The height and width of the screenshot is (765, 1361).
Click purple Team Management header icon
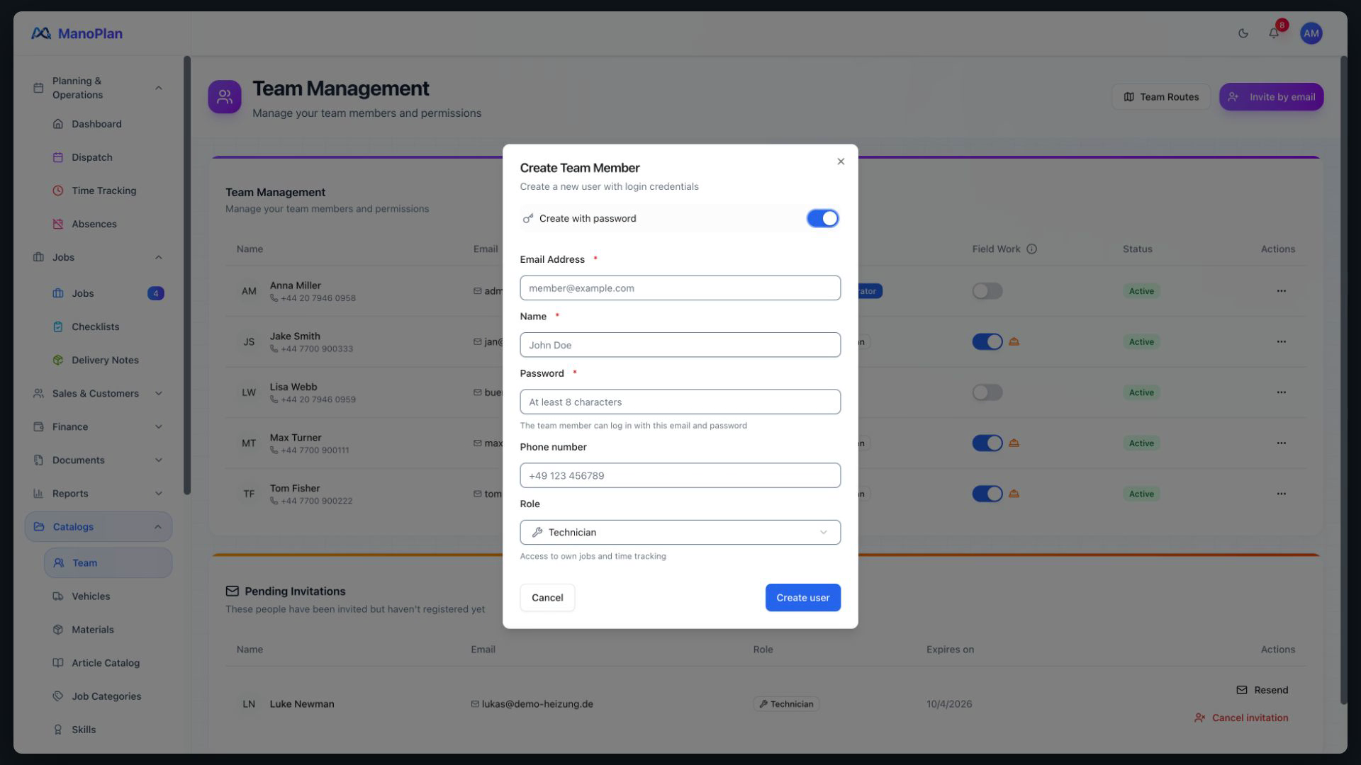(x=225, y=97)
